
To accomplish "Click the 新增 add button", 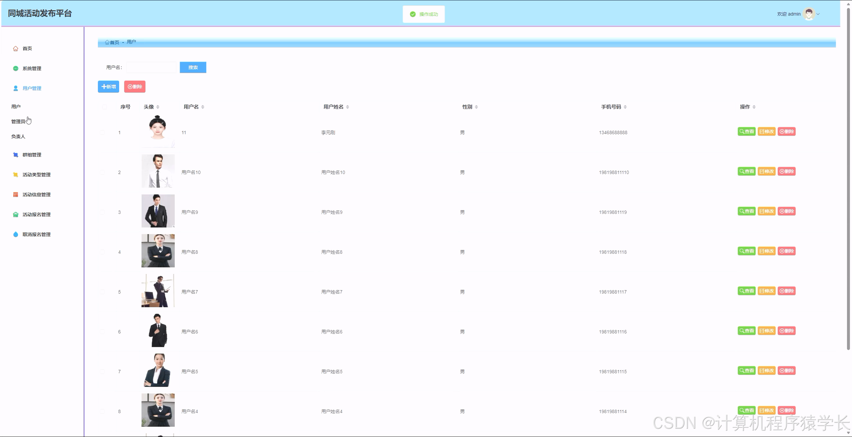I will pos(108,87).
